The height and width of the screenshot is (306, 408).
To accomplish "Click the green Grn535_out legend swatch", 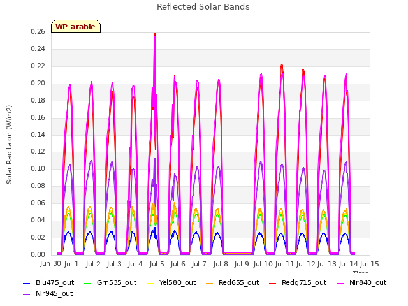I will (88, 283).
